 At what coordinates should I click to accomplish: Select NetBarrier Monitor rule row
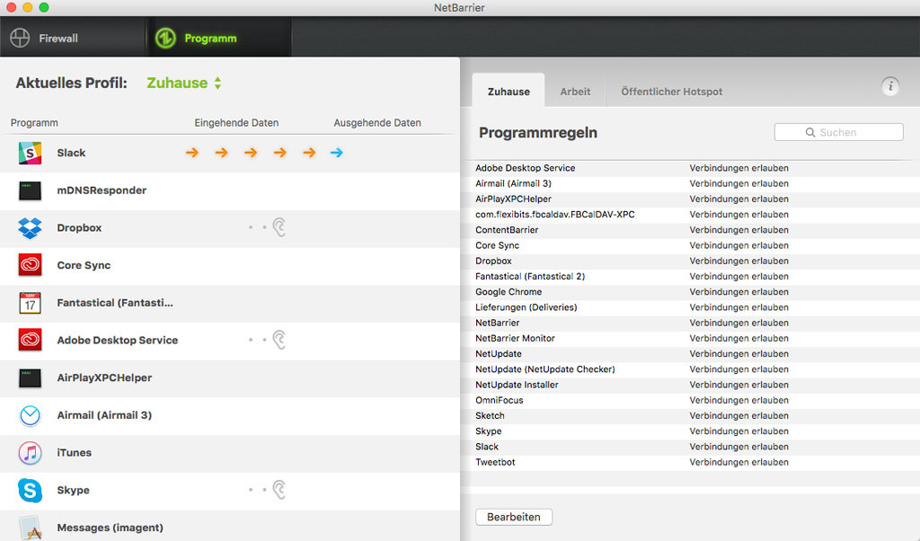690,339
